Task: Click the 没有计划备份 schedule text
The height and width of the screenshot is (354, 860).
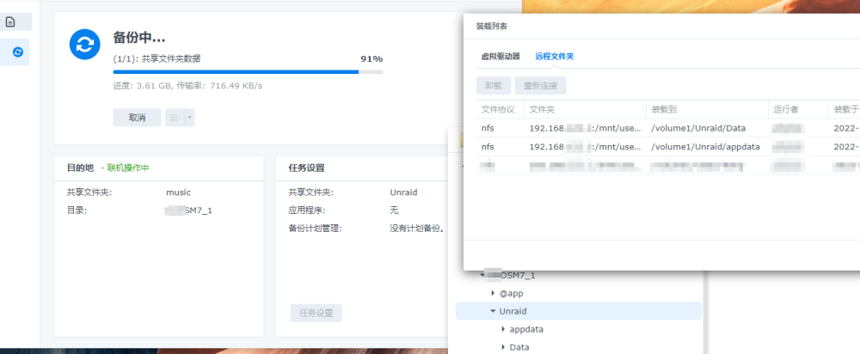Action: tap(417, 228)
